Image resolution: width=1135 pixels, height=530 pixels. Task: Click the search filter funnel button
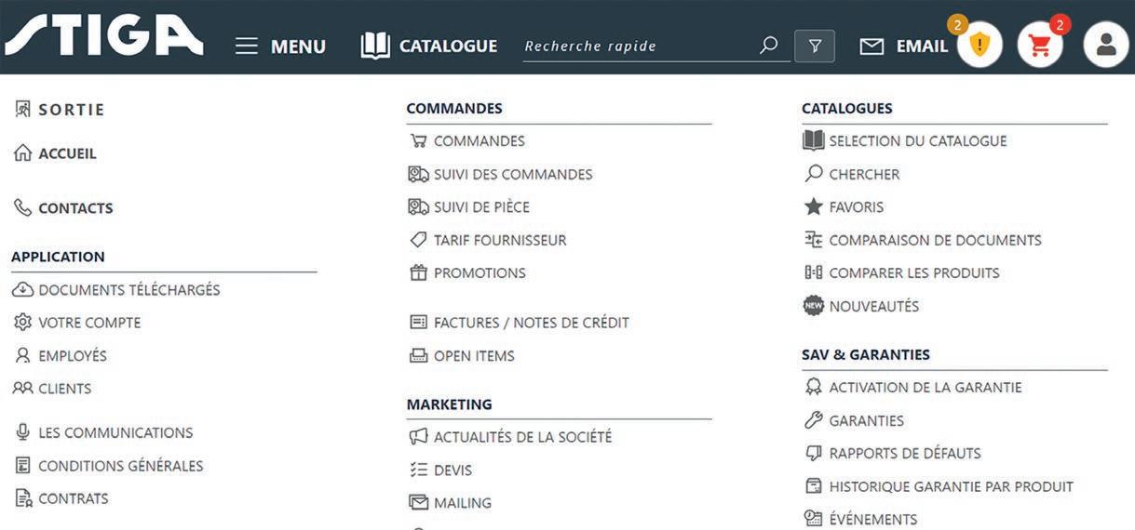pos(815,46)
